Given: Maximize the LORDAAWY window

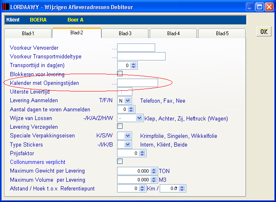Looking at the screenshot, I should click(259, 7).
